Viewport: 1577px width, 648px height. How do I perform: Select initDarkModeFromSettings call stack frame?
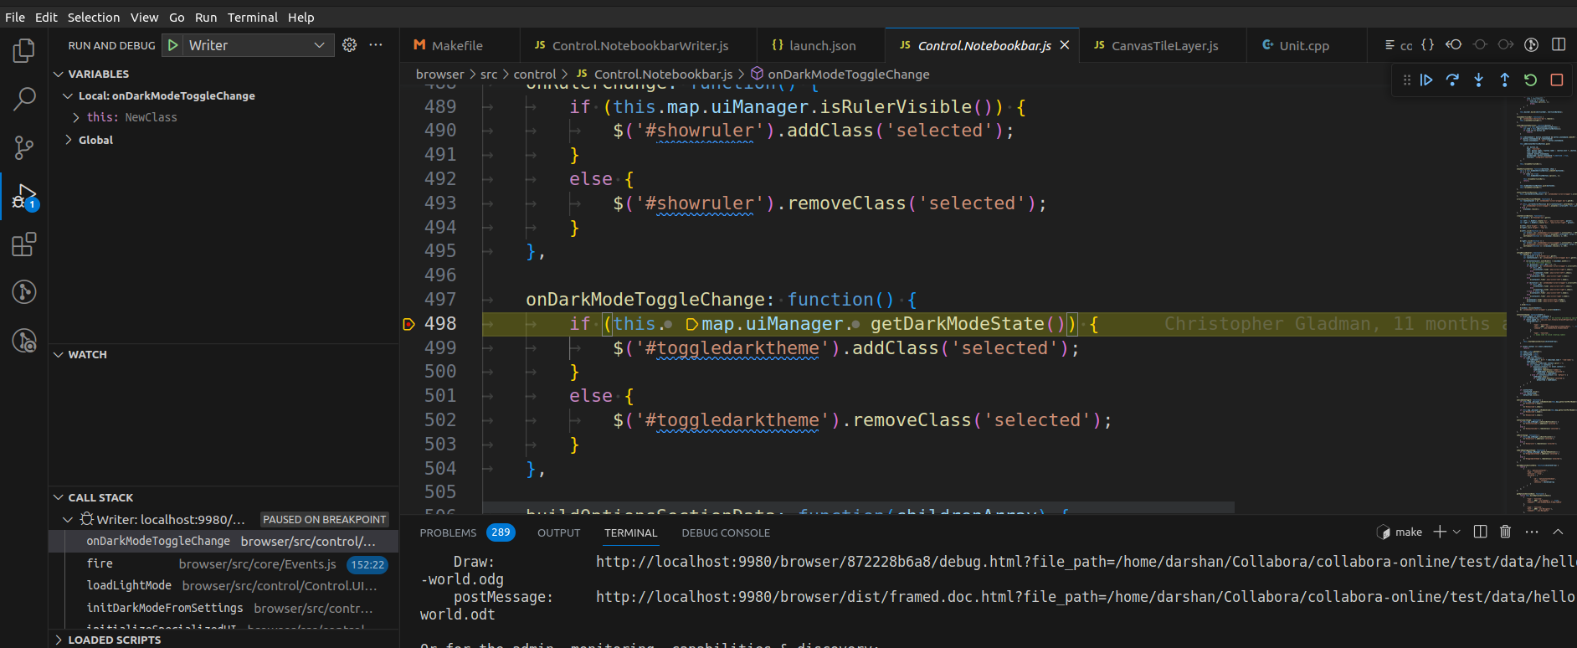(223, 609)
